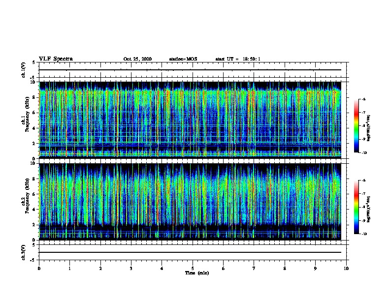Click the '-8' label on ch.1 colorbar

[x=363, y=126]
